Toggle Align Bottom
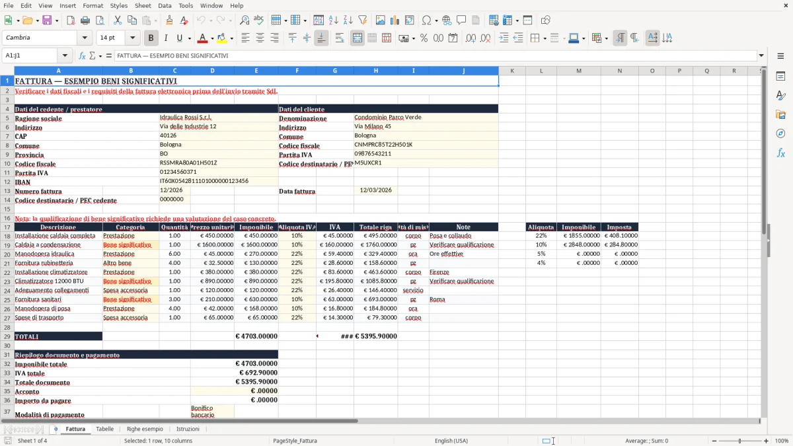The width and height of the screenshot is (793, 446). coord(321,38)
